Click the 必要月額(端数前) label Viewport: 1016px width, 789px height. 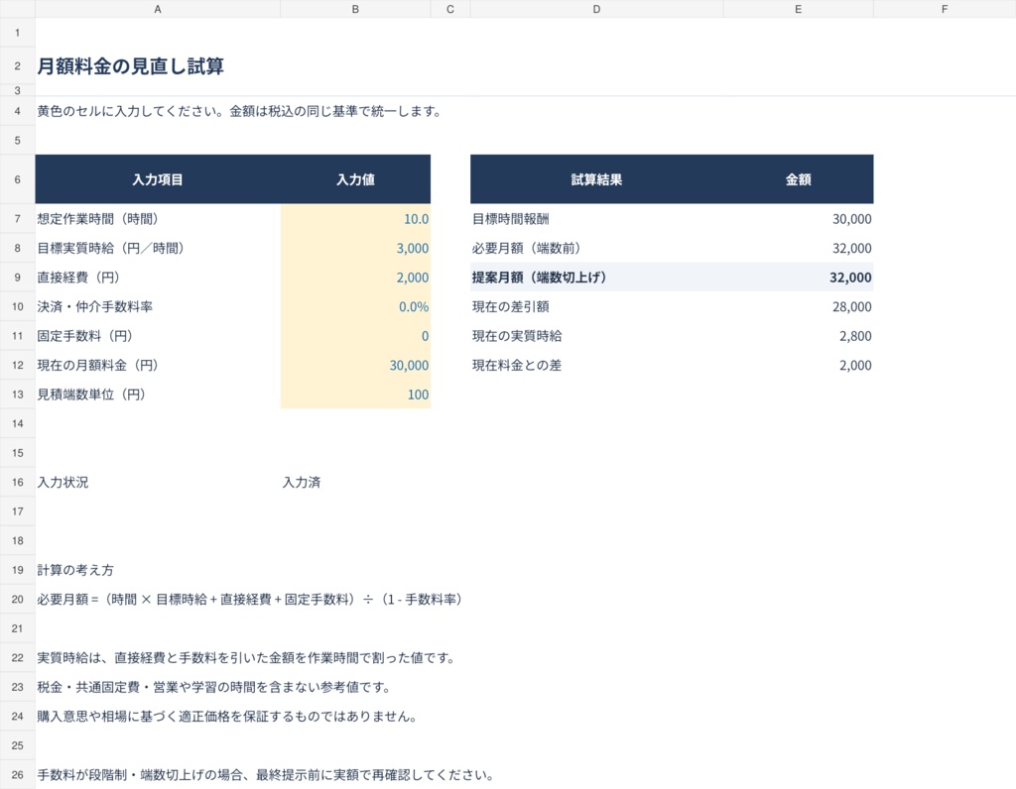pos(527,248)
